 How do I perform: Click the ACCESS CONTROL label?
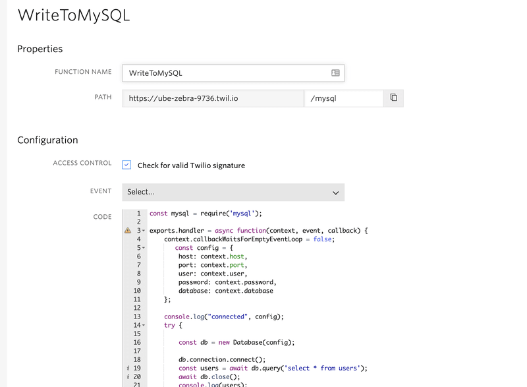(x=82, y=163)
